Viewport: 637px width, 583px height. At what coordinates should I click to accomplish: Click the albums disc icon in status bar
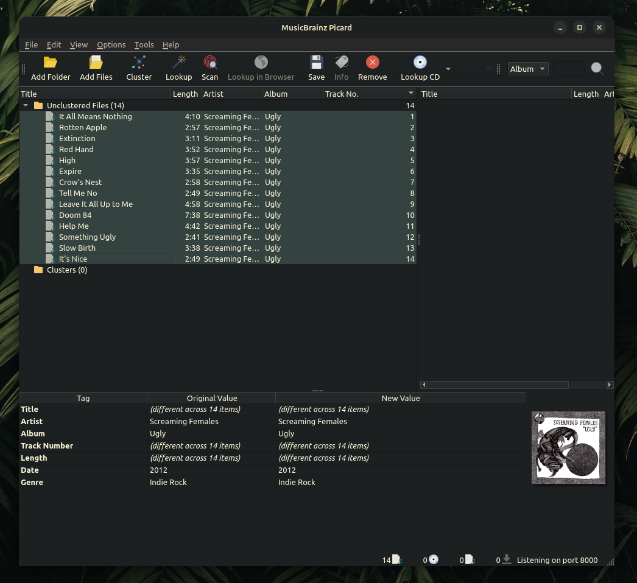click(x=434, y=560)
